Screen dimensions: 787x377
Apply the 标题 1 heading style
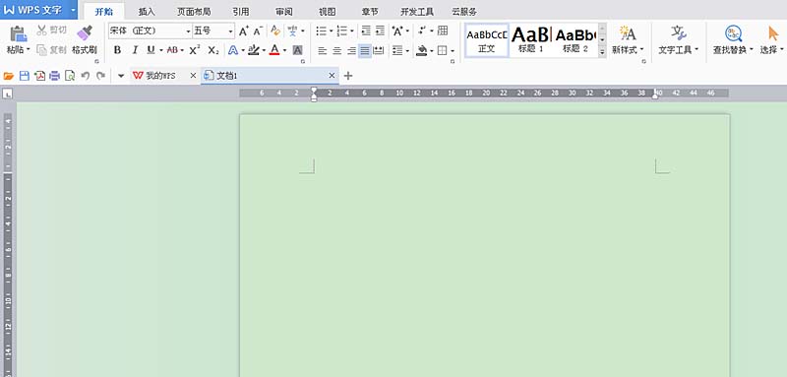[x=531, y=40]
